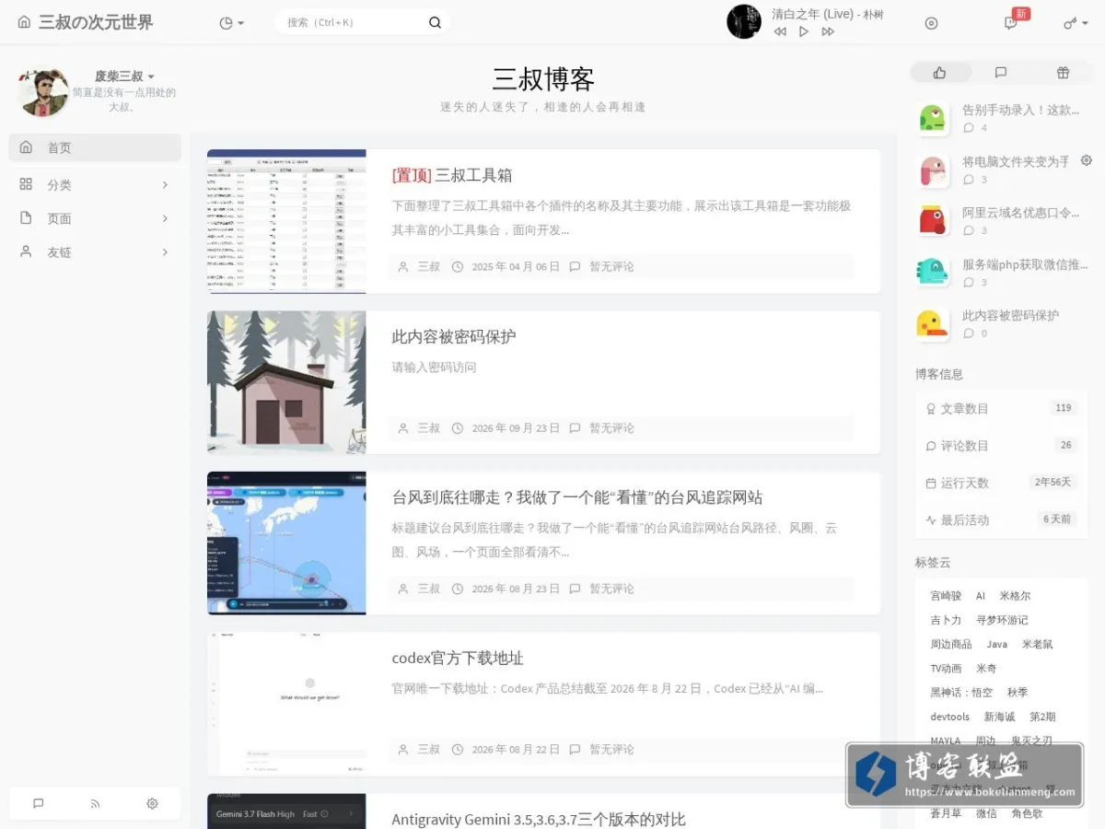
Task: Open the typhoon tracking website post title
Action: point(577,497)
